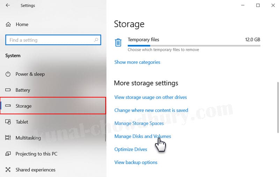Open the Optimize Drives link
The height and width of the screenshot is (177, 279).
(x=131, y=149)
